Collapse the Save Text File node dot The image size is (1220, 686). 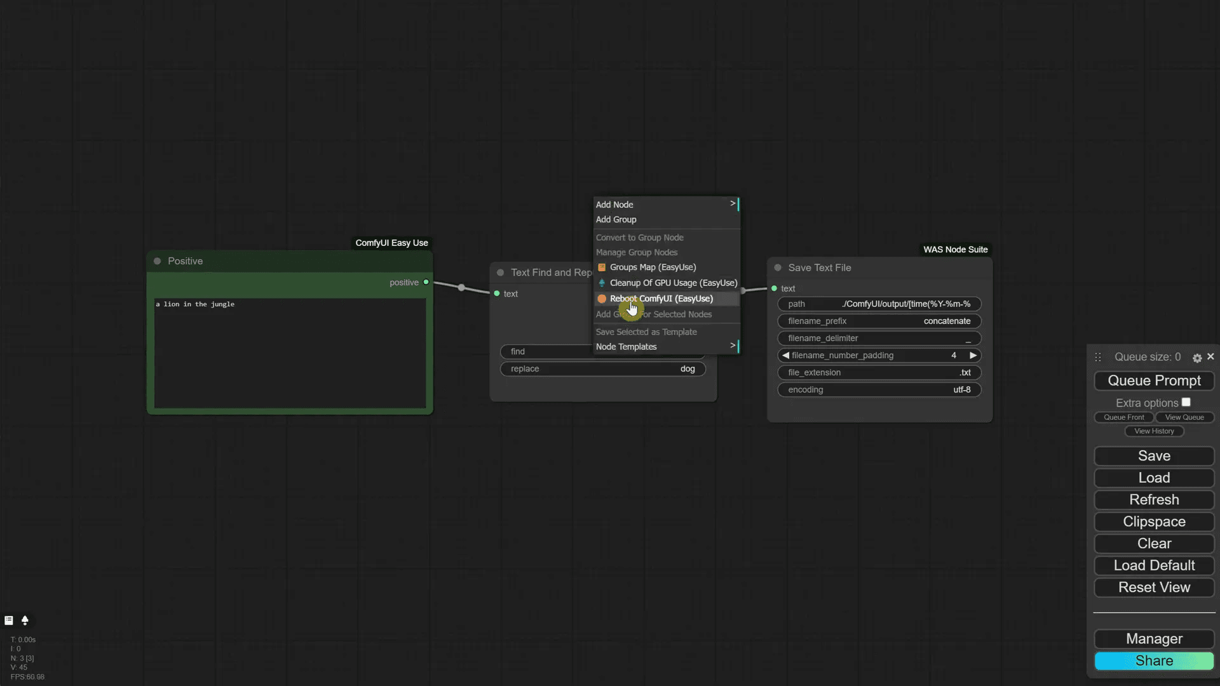click(x=778, y=268)
